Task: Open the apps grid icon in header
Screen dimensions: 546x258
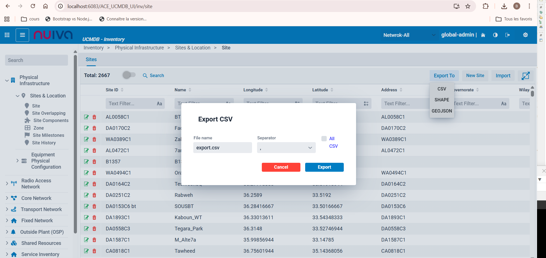Action: click(7, 35)
